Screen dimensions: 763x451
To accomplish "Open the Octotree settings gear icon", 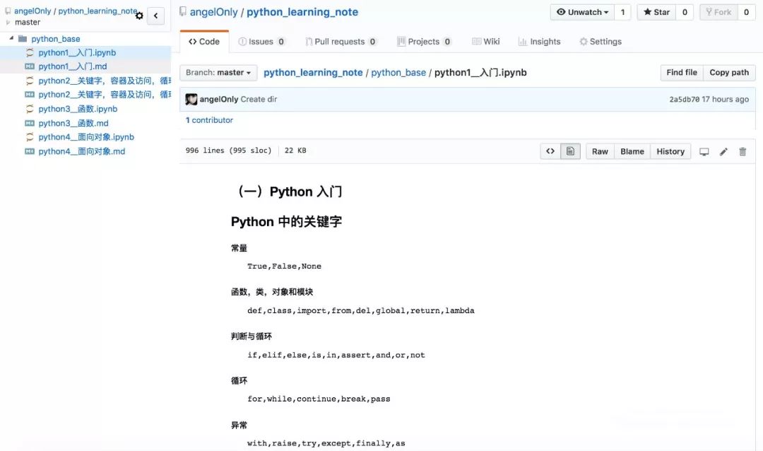I will [x=139, y=16].
